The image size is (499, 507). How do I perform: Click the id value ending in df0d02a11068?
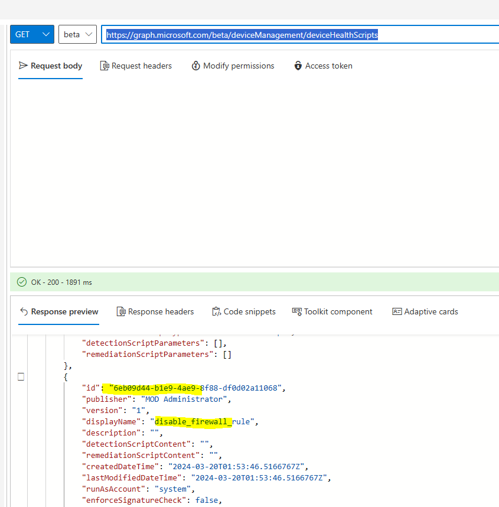pos(195,388)
